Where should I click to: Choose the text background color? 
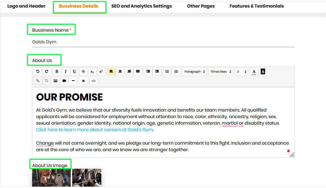click(263, 72)
